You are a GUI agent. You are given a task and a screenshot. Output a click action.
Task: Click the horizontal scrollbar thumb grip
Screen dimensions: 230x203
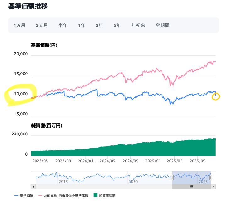coord(191,186)
